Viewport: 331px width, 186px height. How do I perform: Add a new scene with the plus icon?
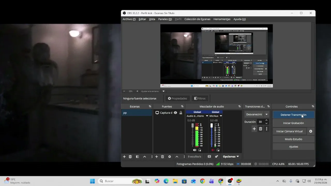point(124,157)
